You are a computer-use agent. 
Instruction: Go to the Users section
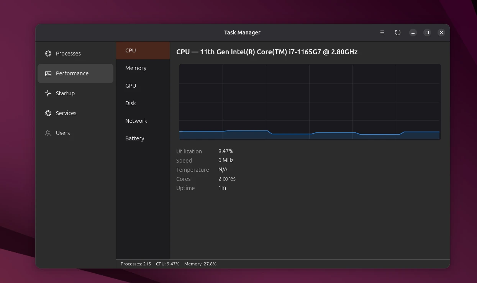pyautogui.click(x=63, y=133)
